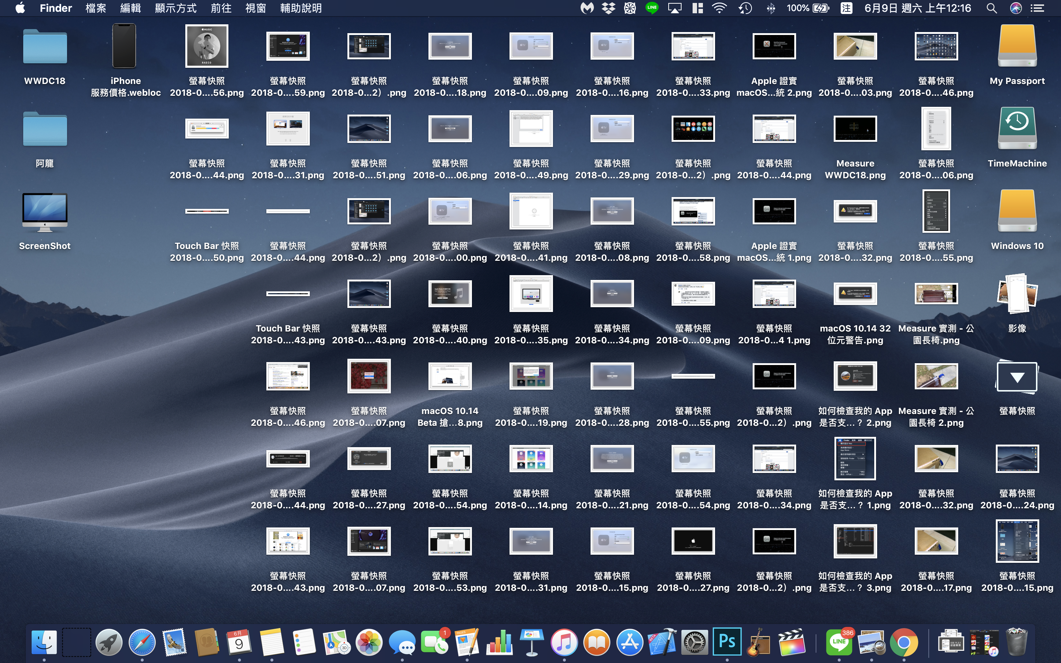Open Time Machine menu bar icon
Viewport: 1061px width, 663px height.
(x=745, y=8)
